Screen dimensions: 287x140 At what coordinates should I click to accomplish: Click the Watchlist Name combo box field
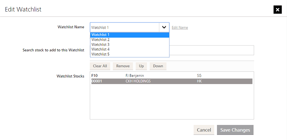click(x=125, y=27)
